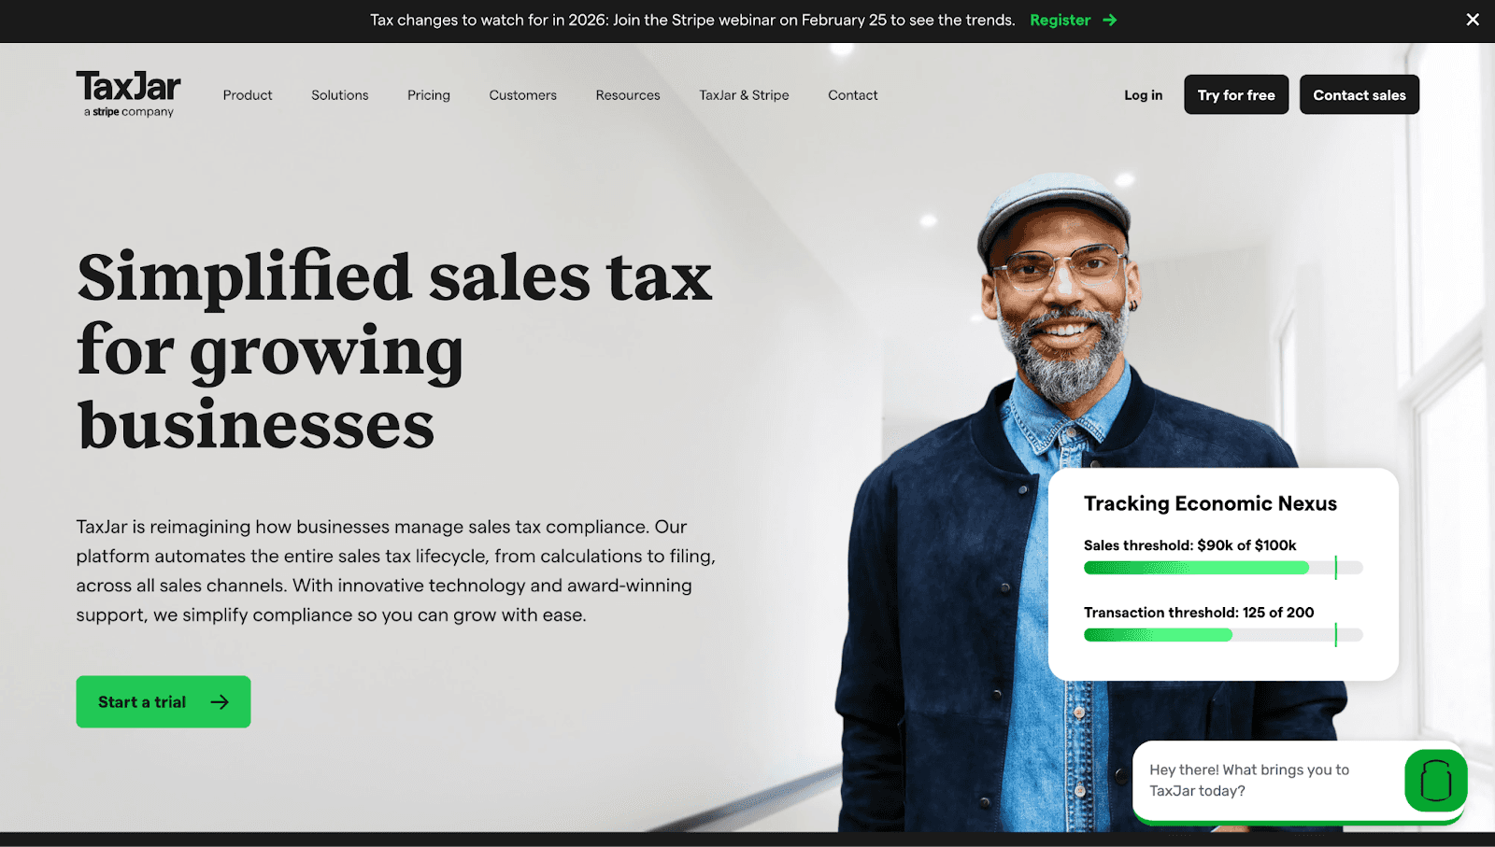Expand the Solutions menu
The width and height of the screenshot is (1495, 847).
click(340, 95)
